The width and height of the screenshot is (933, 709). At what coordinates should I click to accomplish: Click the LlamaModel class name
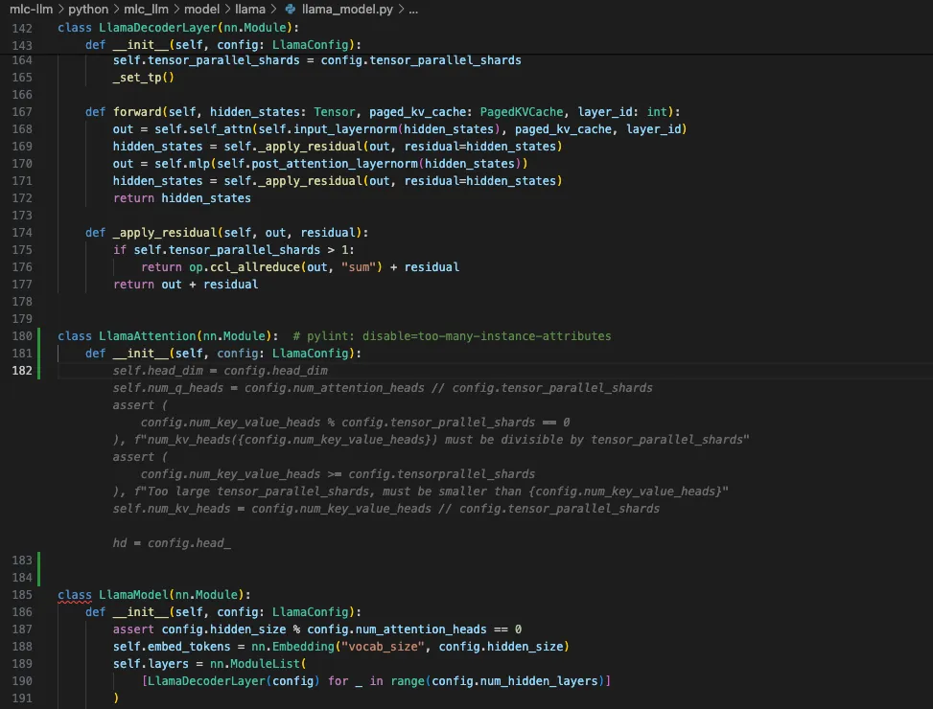coord(134,595)
